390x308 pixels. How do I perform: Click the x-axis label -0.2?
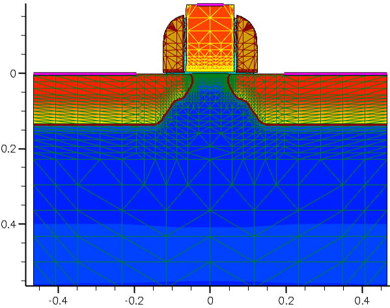click(x=134, y=301)
